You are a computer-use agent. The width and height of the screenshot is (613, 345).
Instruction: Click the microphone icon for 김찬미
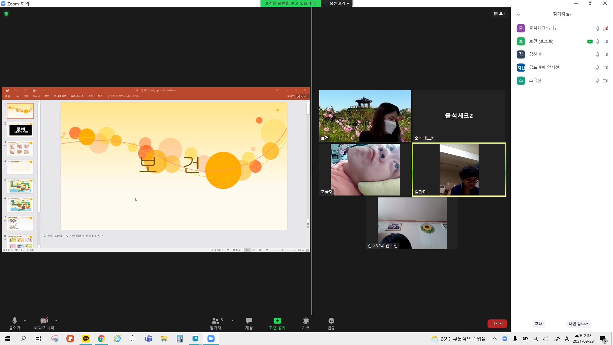click(x=598, y=55)
